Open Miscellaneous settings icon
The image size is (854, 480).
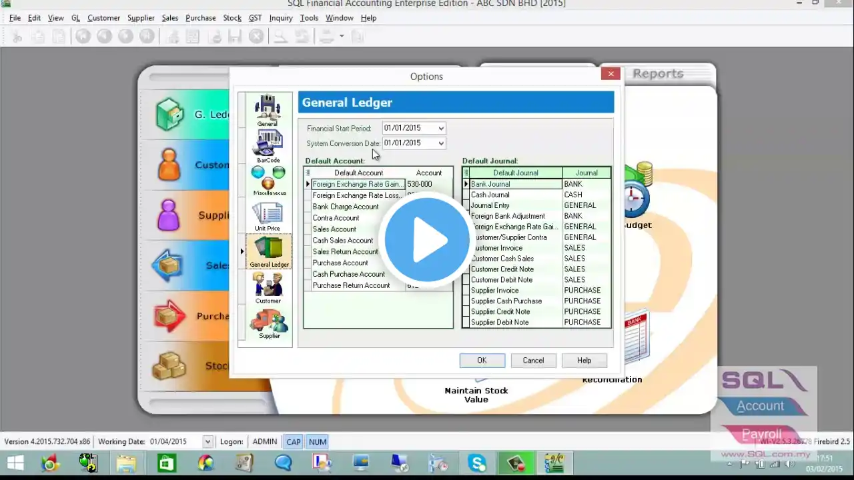(269, 181)
